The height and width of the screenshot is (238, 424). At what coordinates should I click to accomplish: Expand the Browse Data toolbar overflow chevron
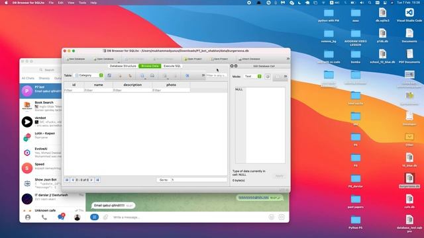click(203, 75)
